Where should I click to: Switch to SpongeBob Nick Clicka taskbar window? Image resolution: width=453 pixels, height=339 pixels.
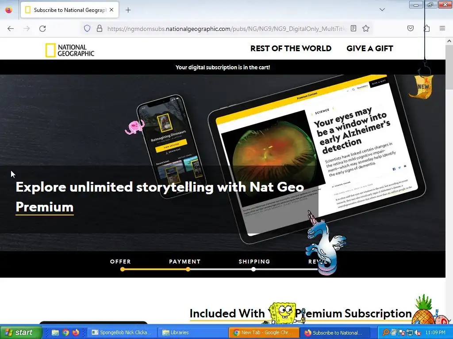click(122, 332)
